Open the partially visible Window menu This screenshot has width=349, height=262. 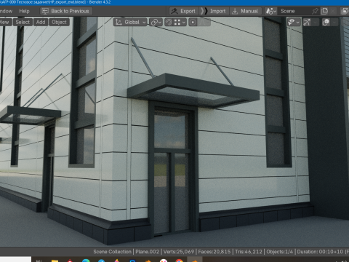tap(6, 11)
